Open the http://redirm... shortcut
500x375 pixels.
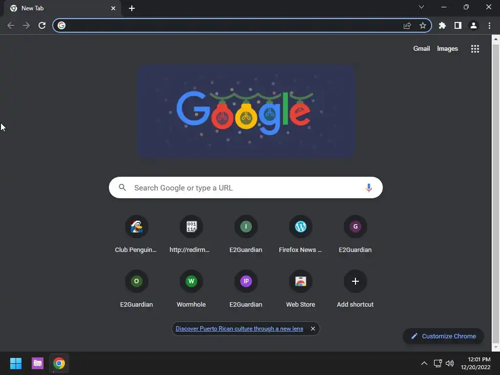click(x=191, y=234)
